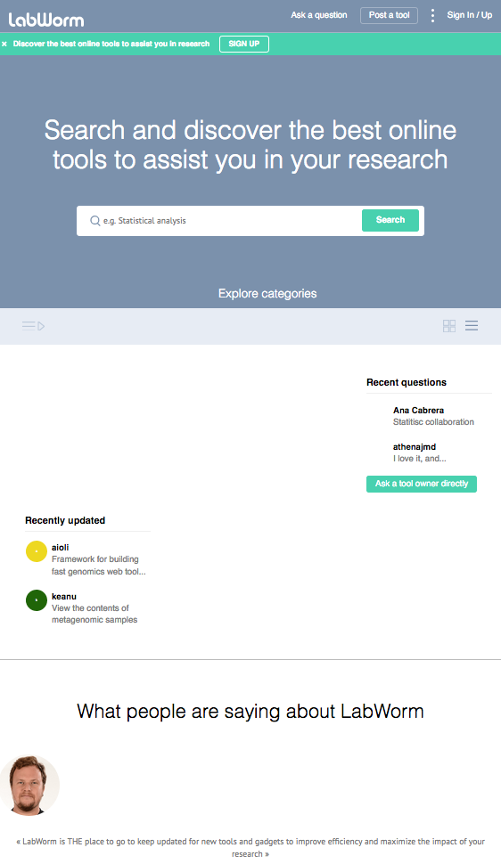This screenshot has width=501, height=864.
Task: Click the green keanu tool icon
Action: click(37, 600)
